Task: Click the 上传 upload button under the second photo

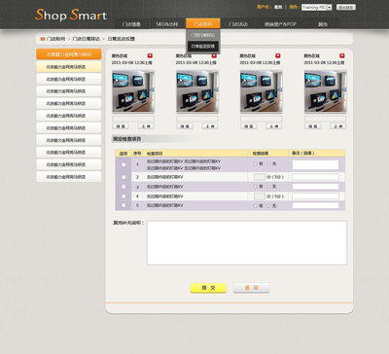Action: [210, 126]
